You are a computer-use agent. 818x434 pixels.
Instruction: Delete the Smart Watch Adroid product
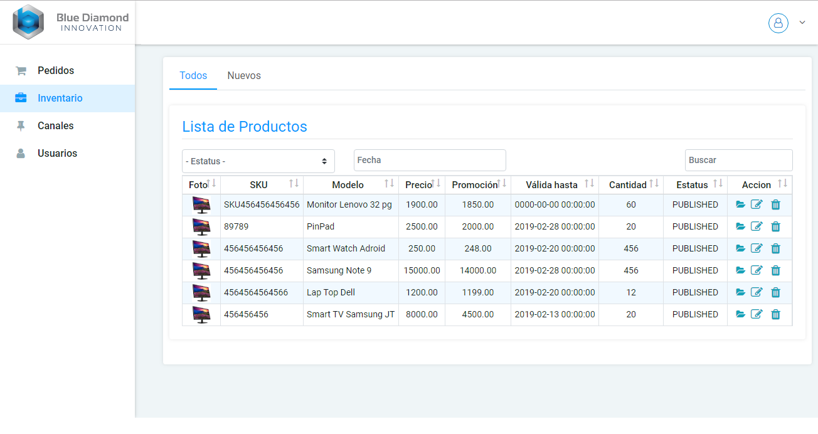point(775,248)
